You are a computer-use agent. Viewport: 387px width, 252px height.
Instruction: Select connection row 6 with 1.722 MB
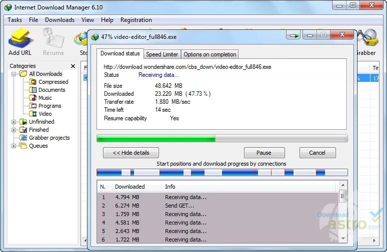pyautogui.click(x=218, y=239)
